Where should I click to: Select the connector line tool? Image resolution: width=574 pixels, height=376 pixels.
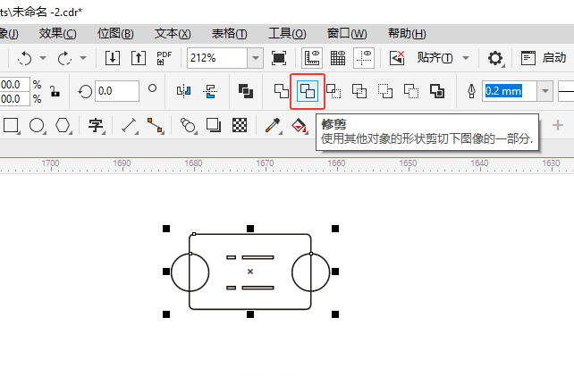pyautogui.click(x=155, y=125)
